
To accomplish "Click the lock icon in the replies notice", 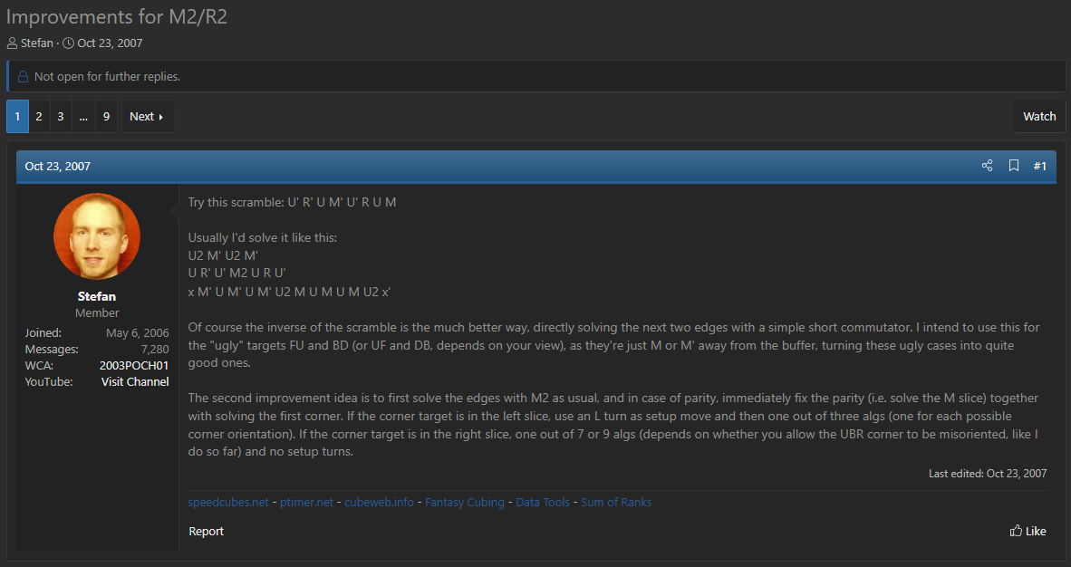I will tap(24, 76).
